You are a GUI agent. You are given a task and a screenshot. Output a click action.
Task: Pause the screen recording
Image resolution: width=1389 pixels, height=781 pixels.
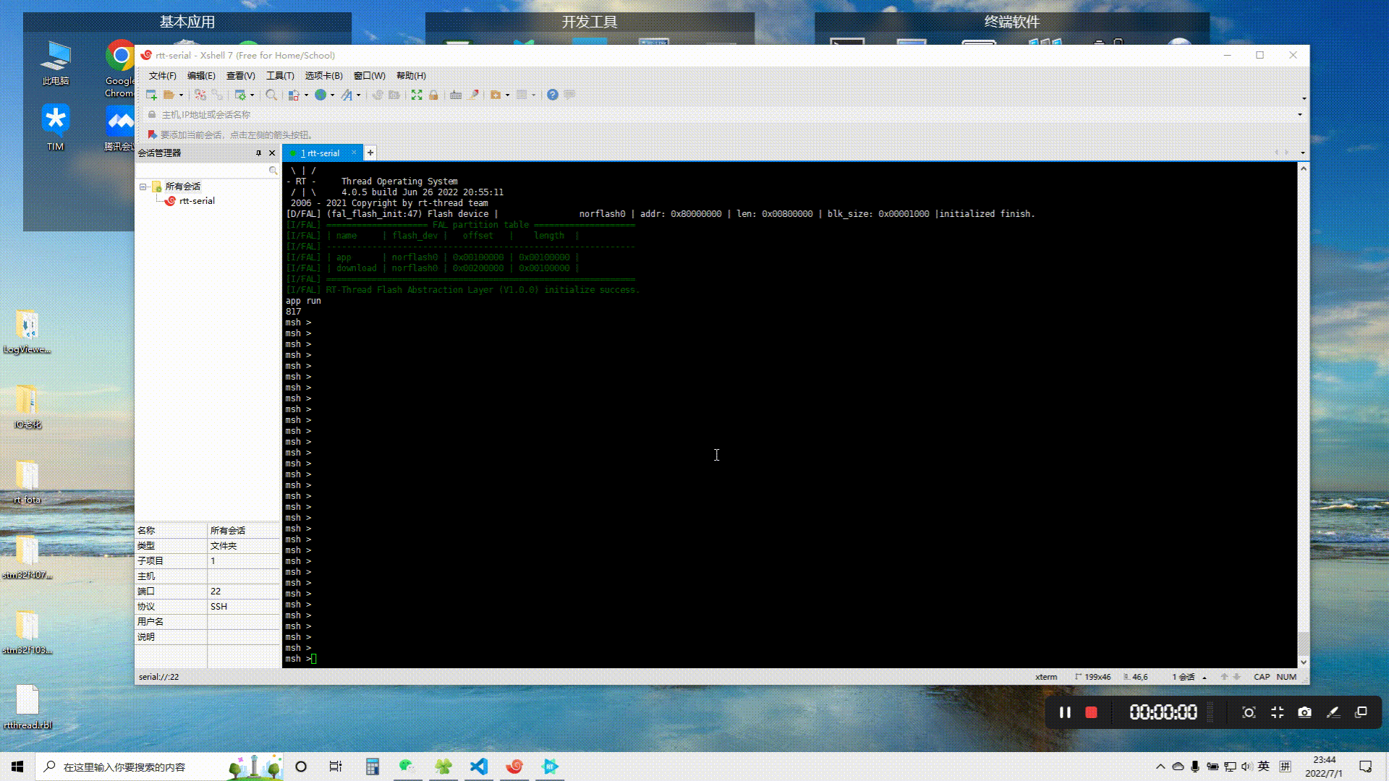1065,712
